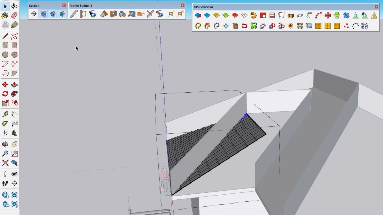Click the green face icon in JHS PowerBar
Image resolution: width=383 pixels, height=215 pixels.
coord(226,15)
